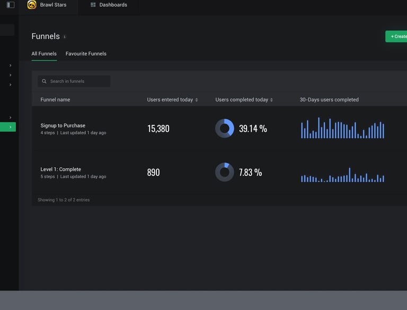Screen dimensions: 407x310
Task: Click the 39.14 % donut chart
Action: 225,128
